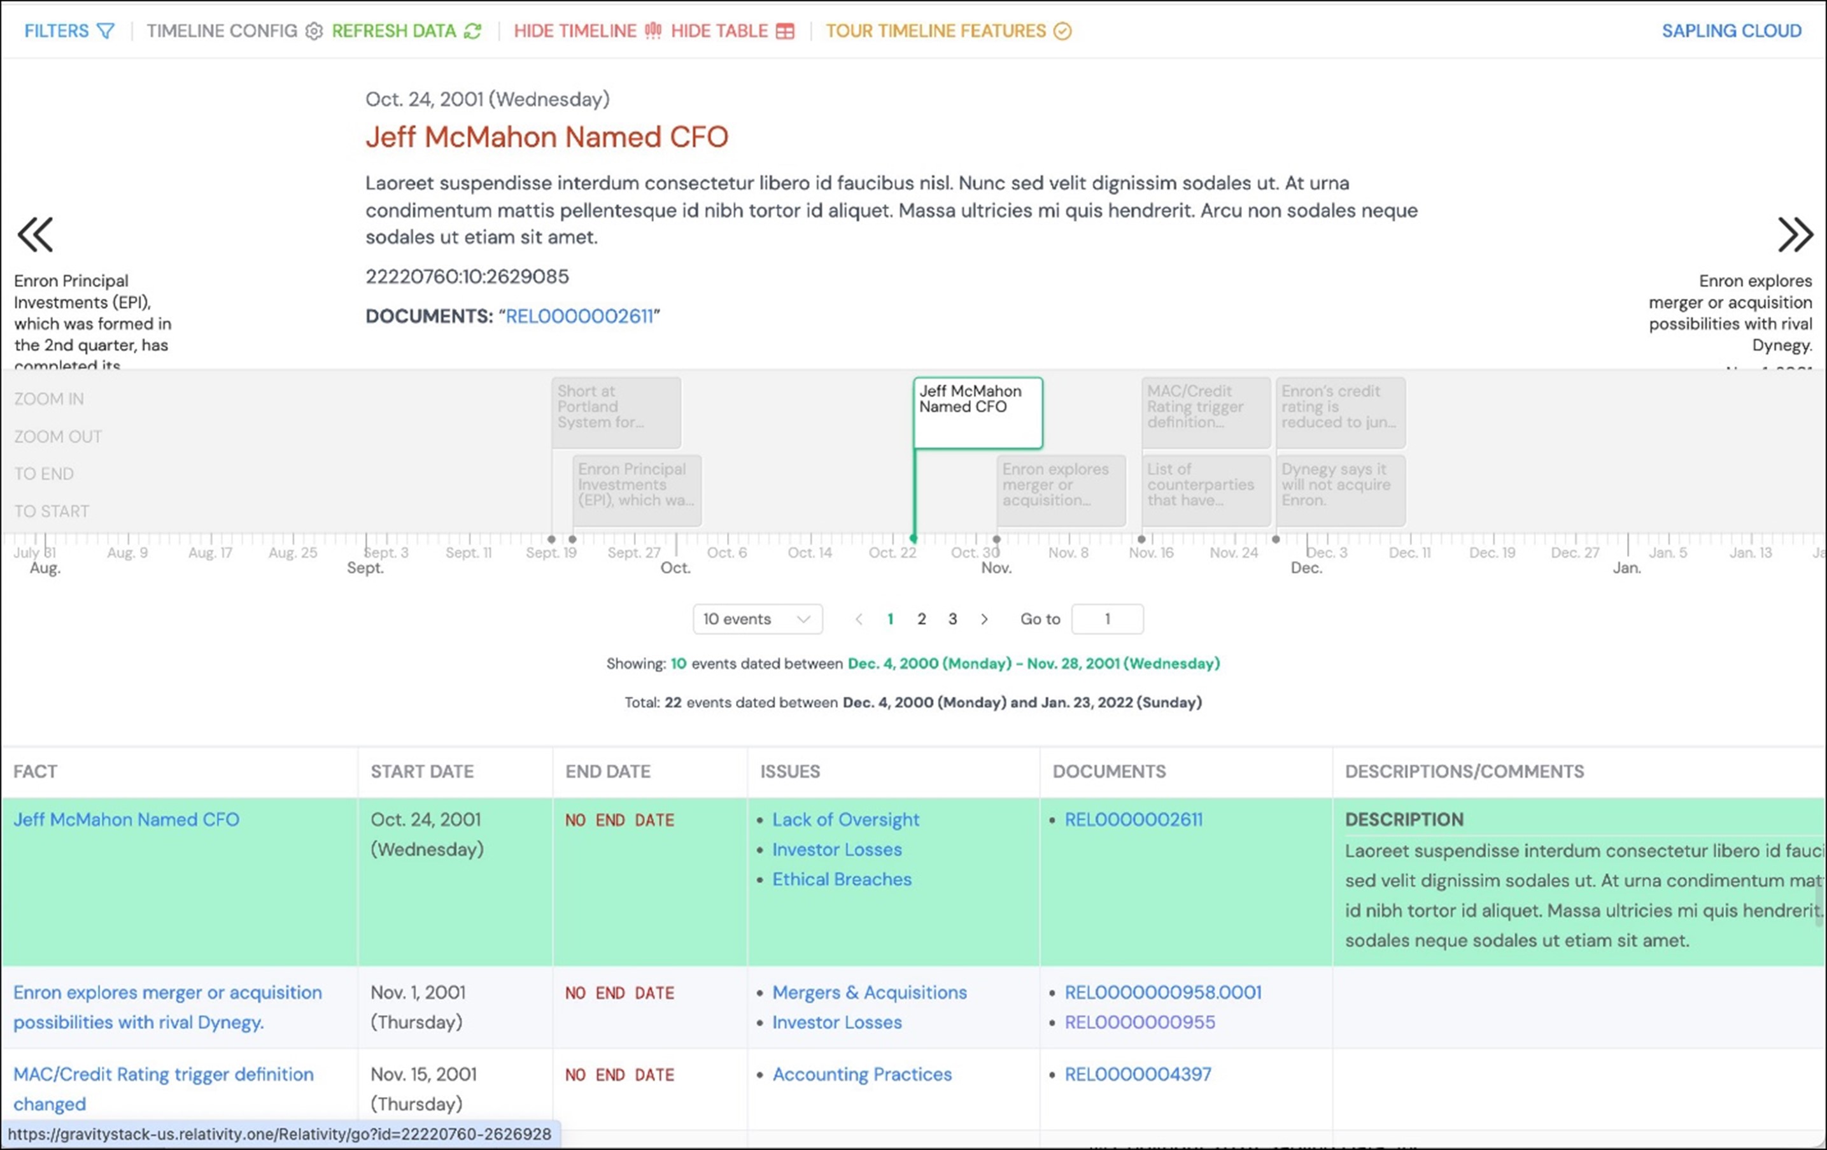Screen dimensions: 1827x1150
Task: Advance to next event with double-right arrows
Action: 1795,234
